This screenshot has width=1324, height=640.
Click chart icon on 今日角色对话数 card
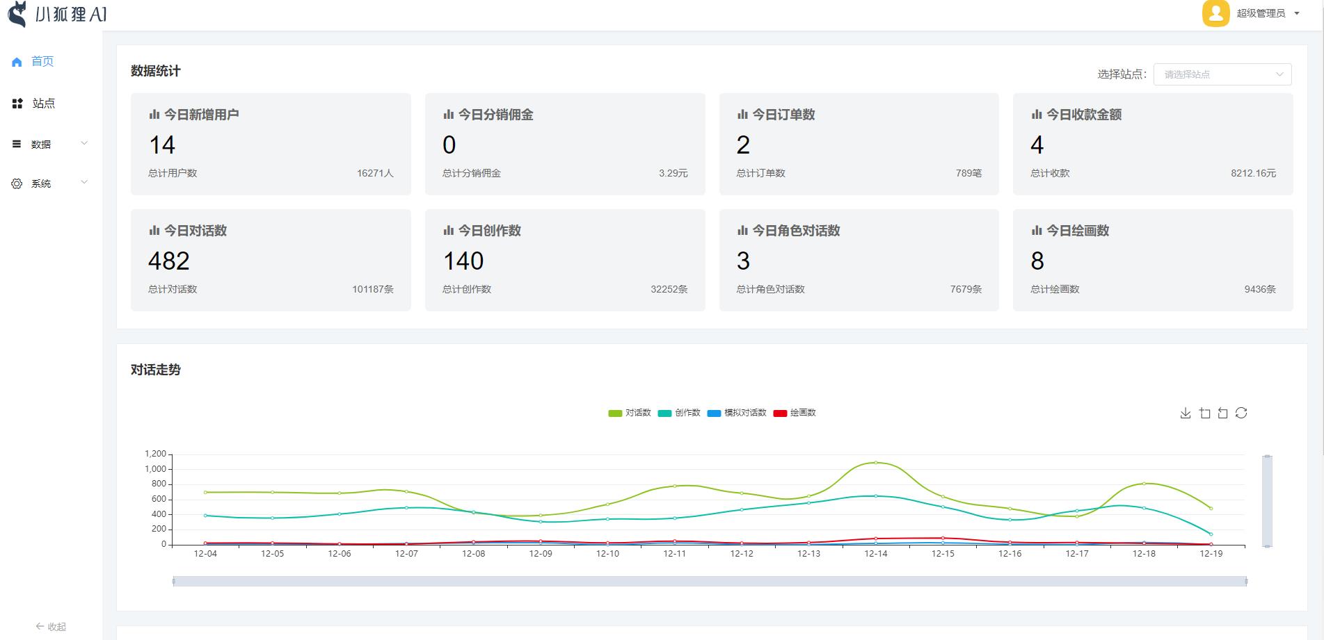[x=743, y=231]
